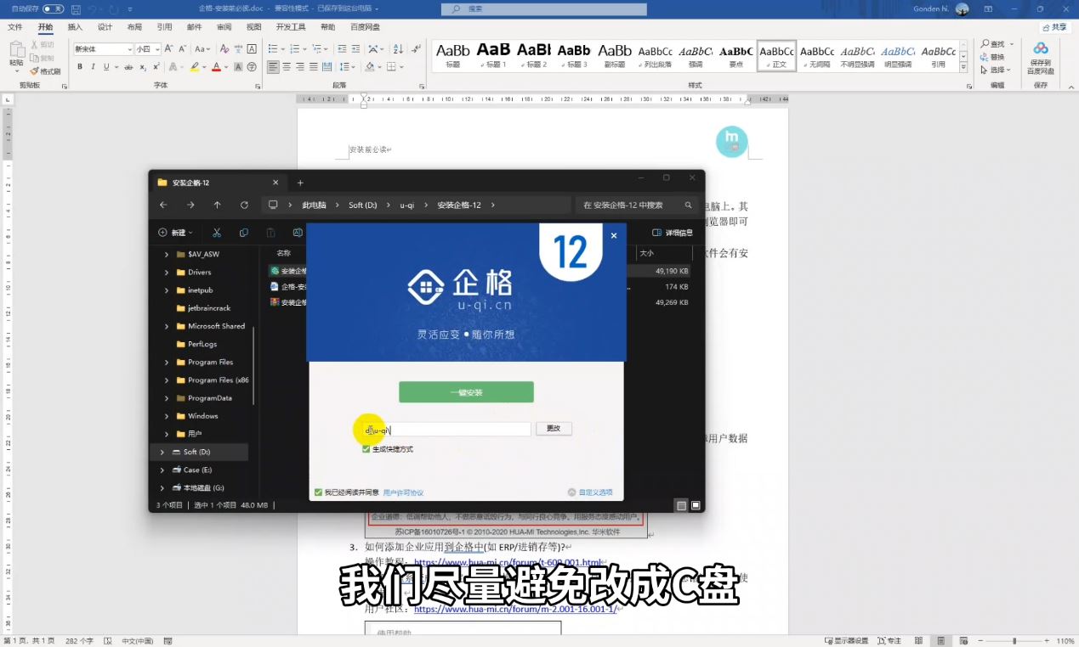Image resolution: width=1079 pixels, height=647 pixels.
Task: Open the 布局 ribbon tab
Action: click(x=134, y=27)
